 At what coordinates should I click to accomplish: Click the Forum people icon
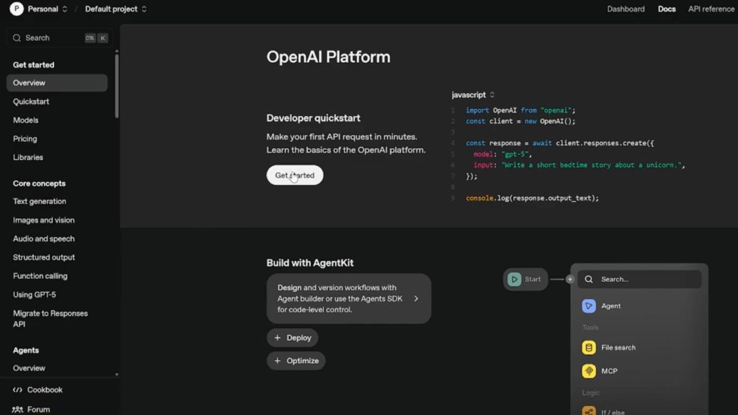tap(17, 409)
